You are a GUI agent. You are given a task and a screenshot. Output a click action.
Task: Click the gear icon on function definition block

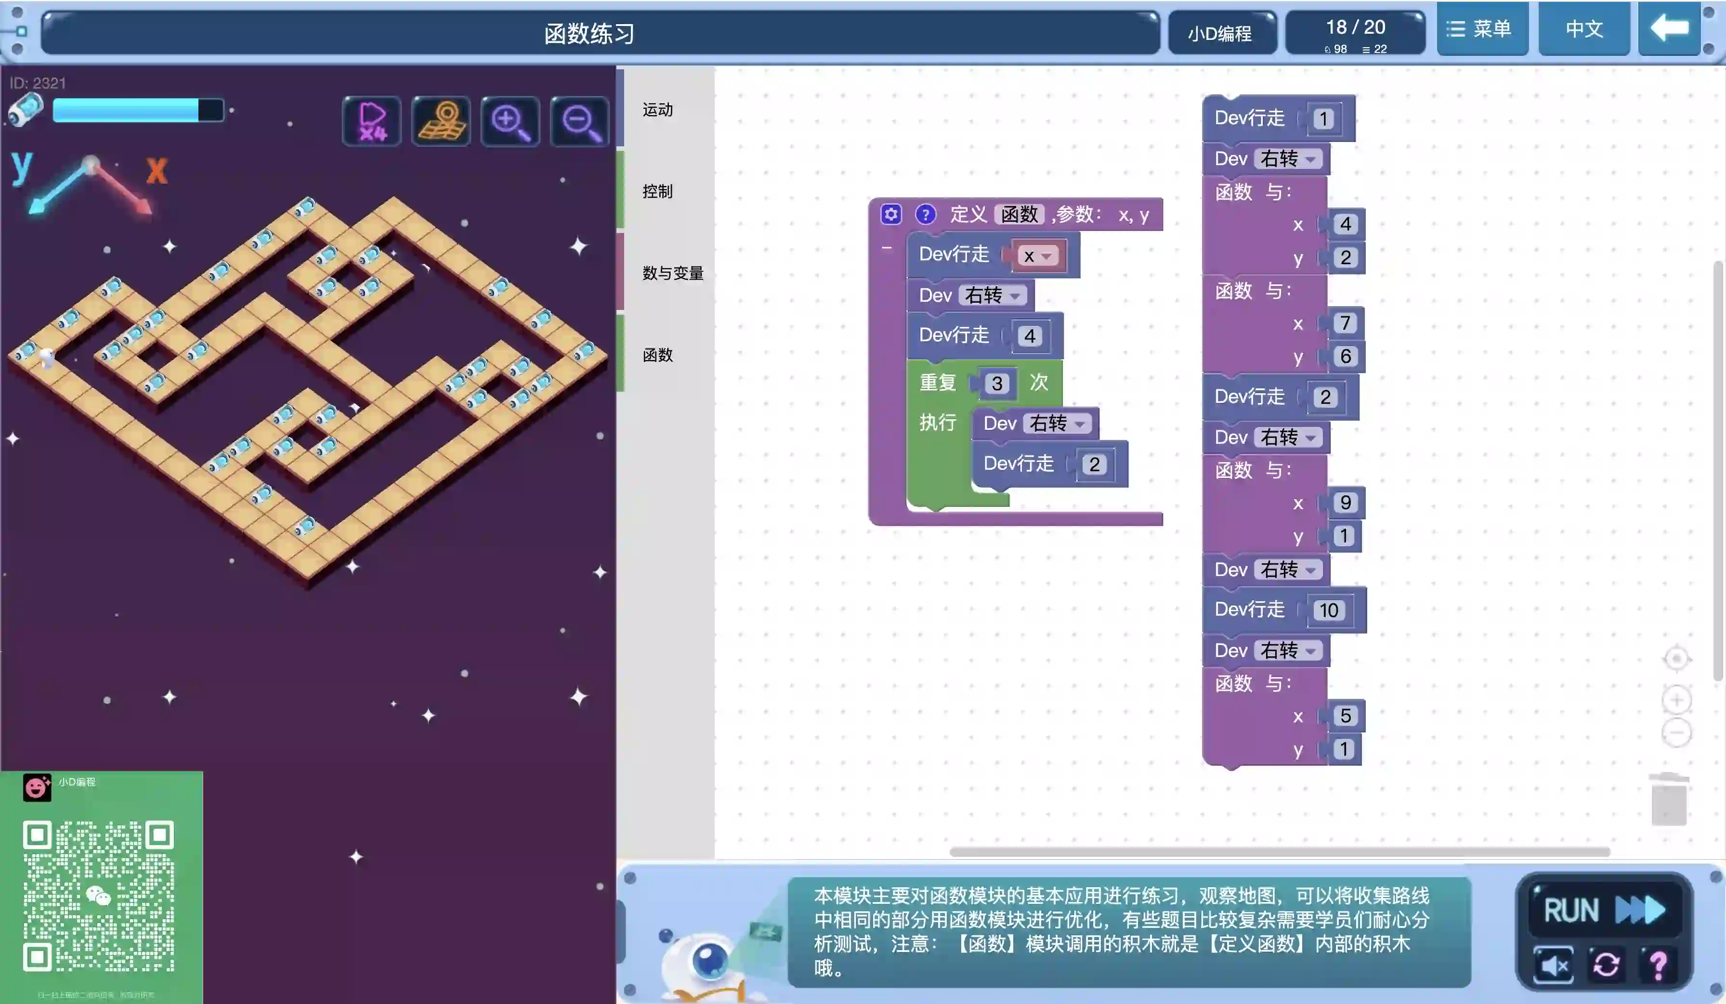point(890,214)
